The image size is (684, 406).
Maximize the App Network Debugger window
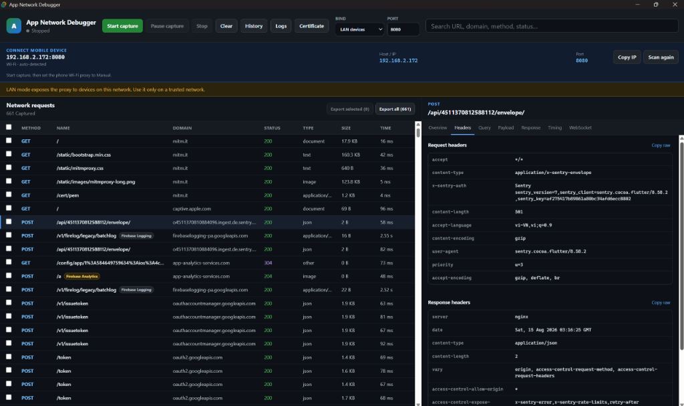(656, 5)
